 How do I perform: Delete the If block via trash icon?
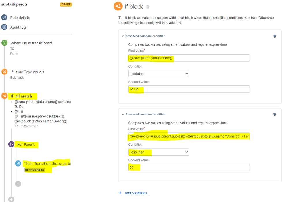pos(148,7)
